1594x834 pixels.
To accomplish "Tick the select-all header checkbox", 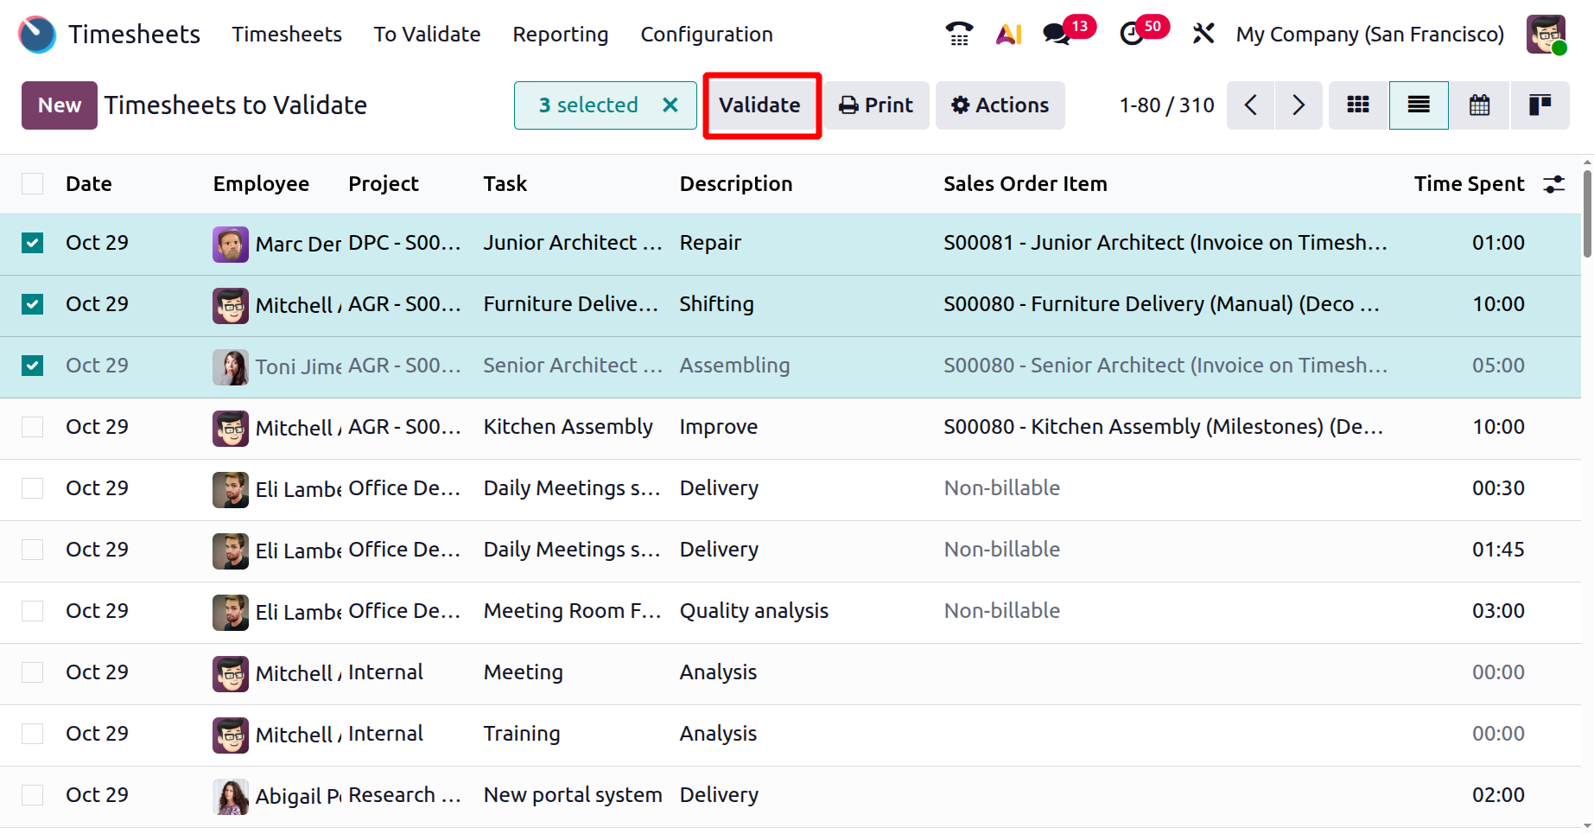I will coord(33,183).
